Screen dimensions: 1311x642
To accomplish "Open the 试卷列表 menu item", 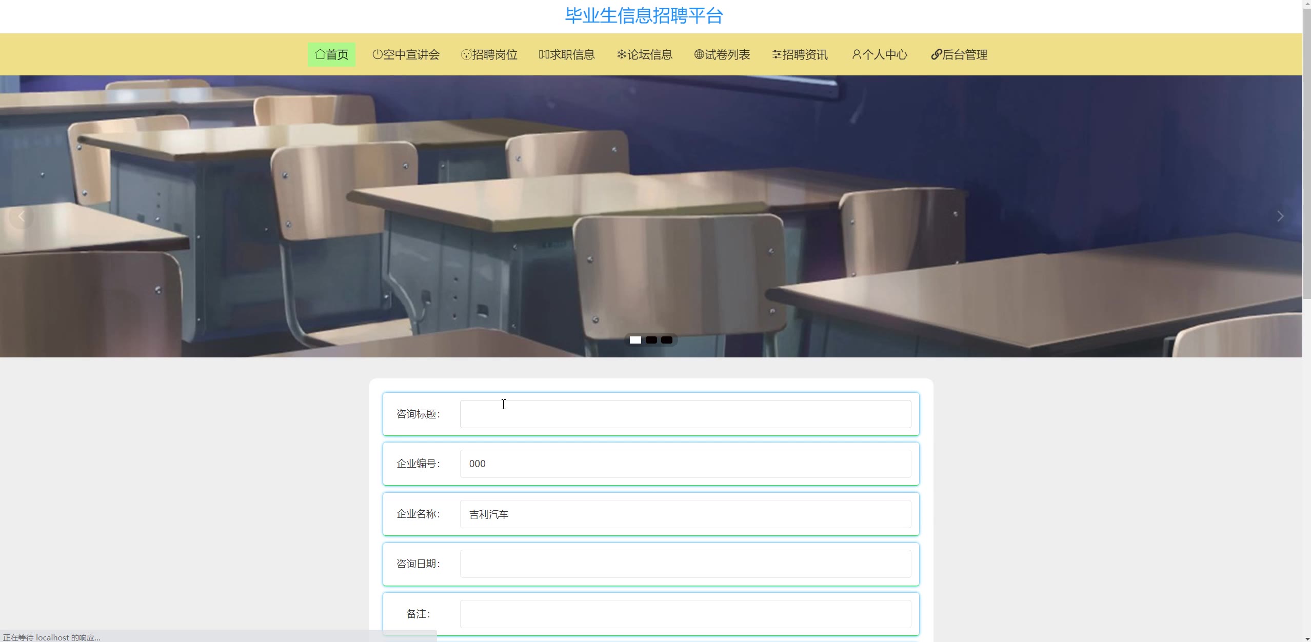I will click(x=722, y=54).
